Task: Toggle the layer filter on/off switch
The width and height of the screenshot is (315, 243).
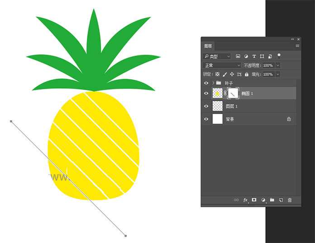Action: [x=279, y=56]
